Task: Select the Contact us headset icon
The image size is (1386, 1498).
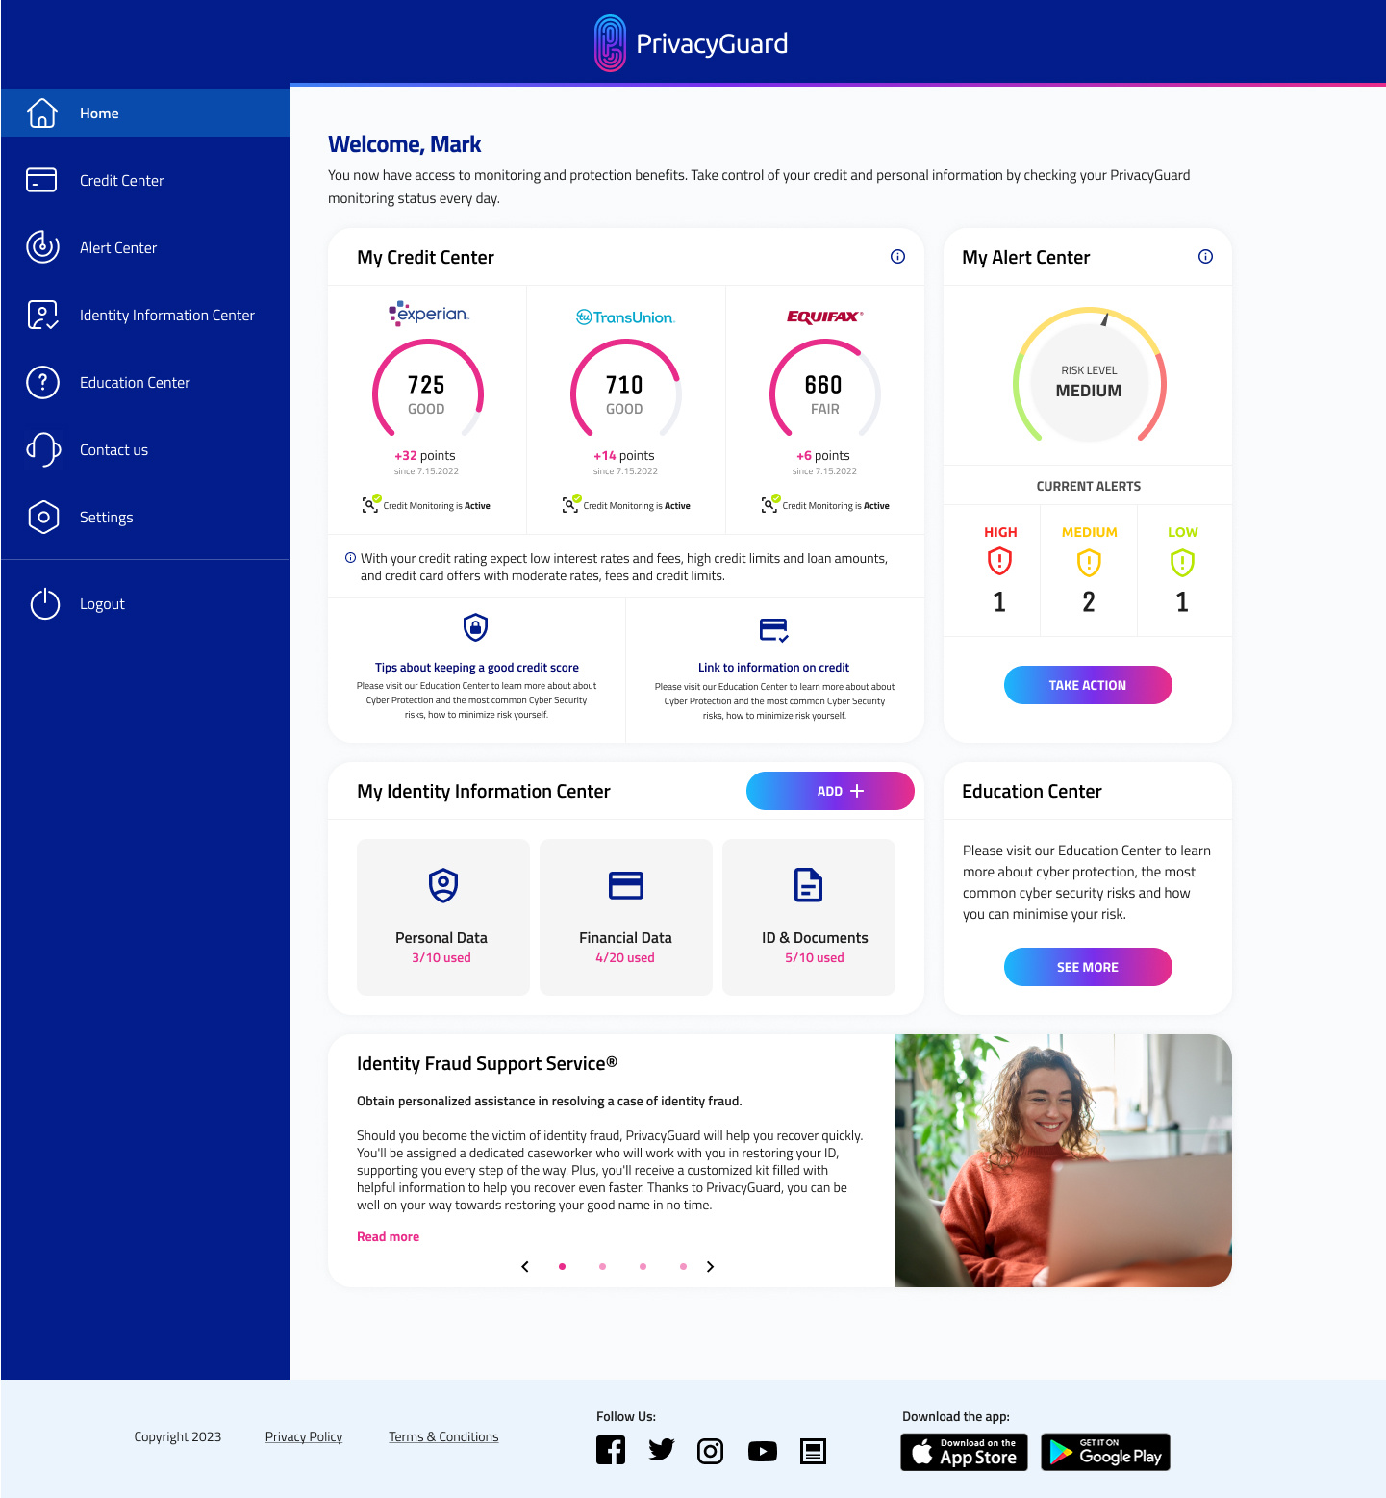Action: click(x=41, y=449)
